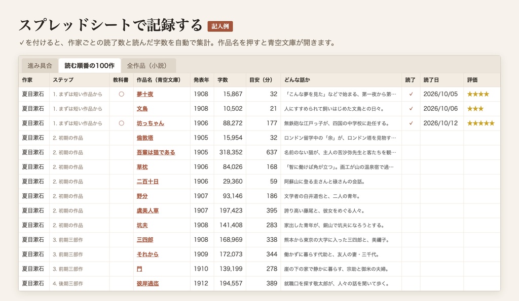This screenshot has height=301, width=519.
Task: Click the five-star rating for 坊っちゃん
Action: point(480,123)
